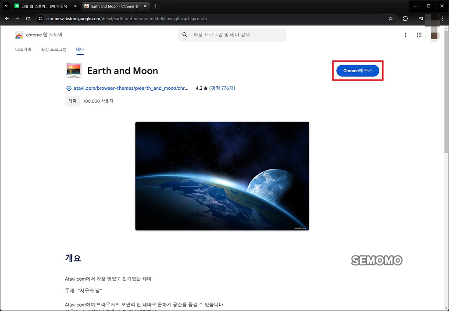This screenshot has height=311, width=449.
Task: Click the address bar URL
Action: click(x=127, y=18)
